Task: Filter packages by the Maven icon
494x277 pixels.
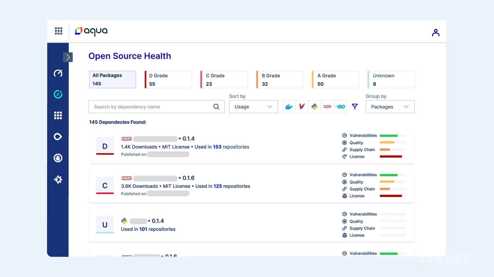Action: click(301, 107)
